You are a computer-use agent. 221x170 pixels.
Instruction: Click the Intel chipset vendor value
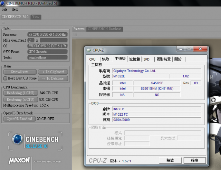coord(123,83)
